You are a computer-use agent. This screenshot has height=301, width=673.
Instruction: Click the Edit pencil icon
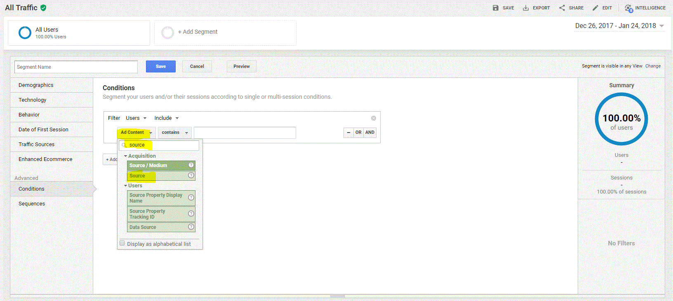tap(595, 8)
